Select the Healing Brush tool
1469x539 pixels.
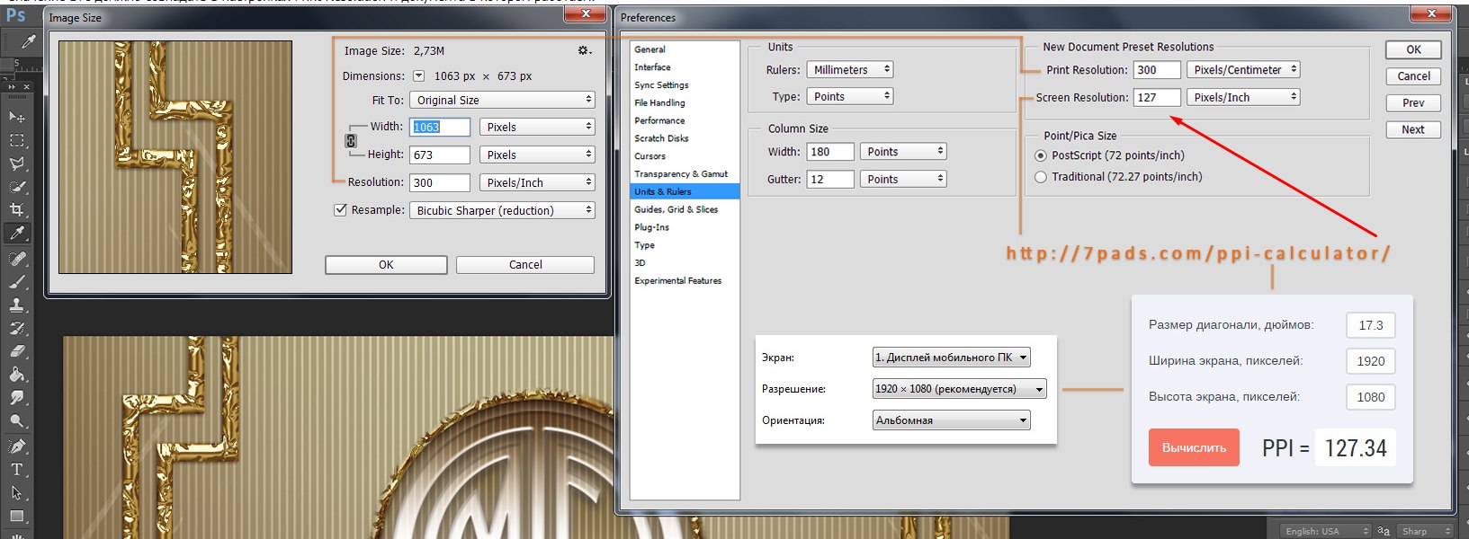16,259
